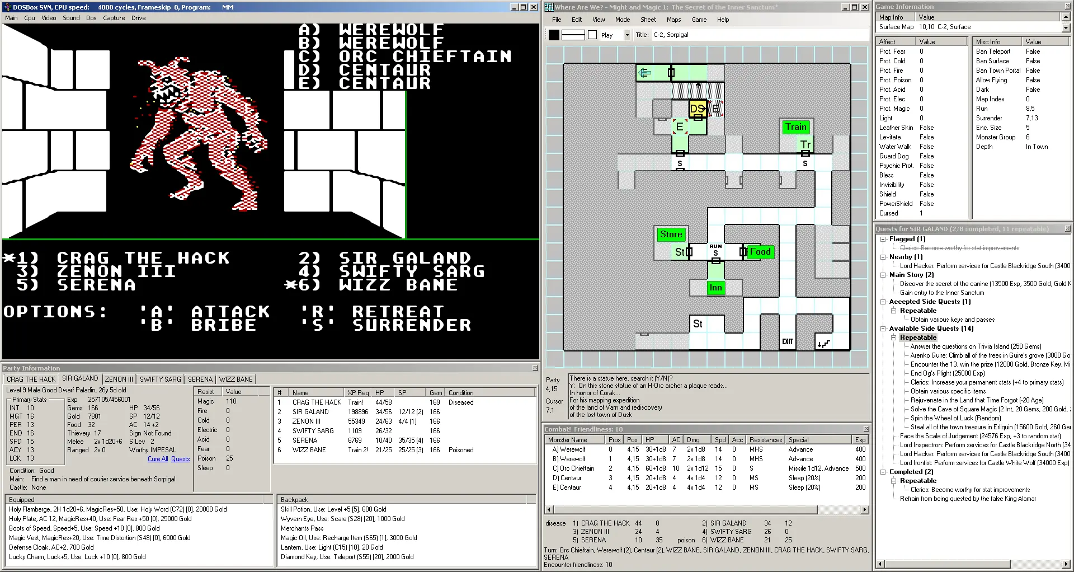Click the Train label on the map
1074x572 pixels.
[795, 127]
